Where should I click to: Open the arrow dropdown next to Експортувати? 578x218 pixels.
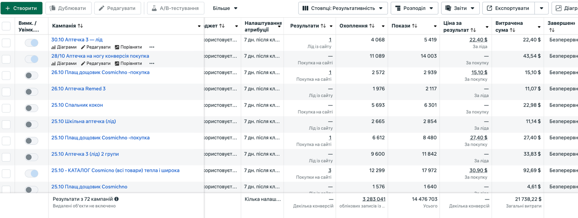click(541, 8)
